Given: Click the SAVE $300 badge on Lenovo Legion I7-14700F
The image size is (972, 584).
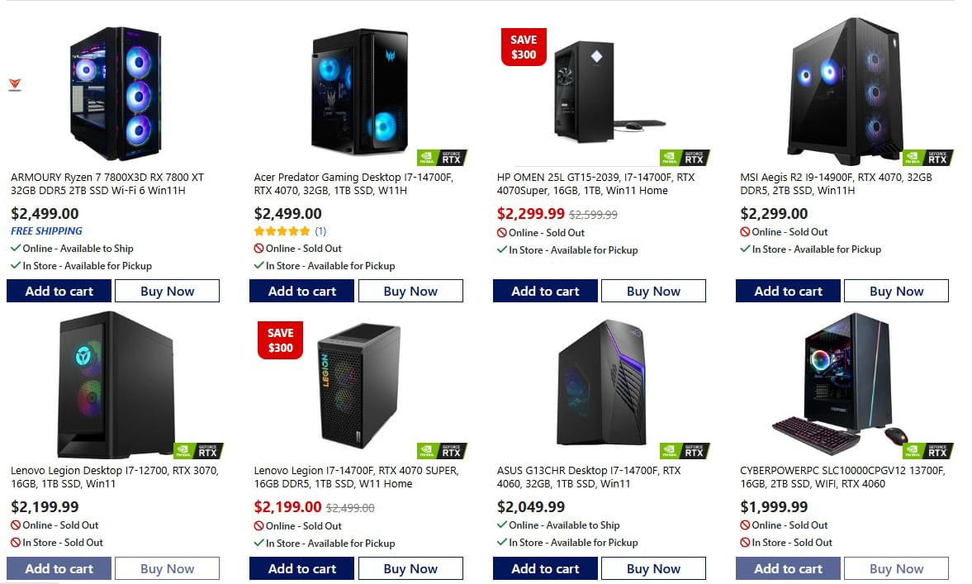Looking at the screenshot, I should coord(280,340).
